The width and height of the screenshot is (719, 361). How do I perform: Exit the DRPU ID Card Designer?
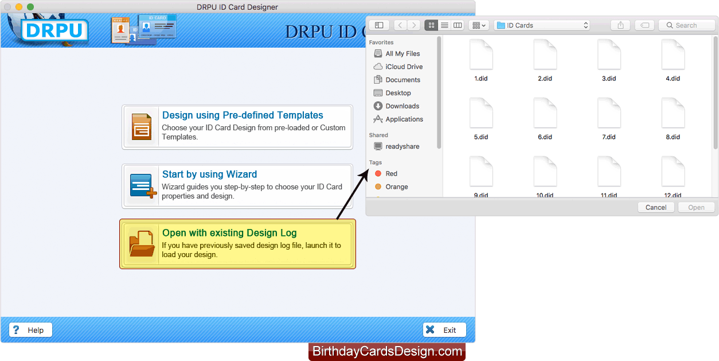pos(444,330)
